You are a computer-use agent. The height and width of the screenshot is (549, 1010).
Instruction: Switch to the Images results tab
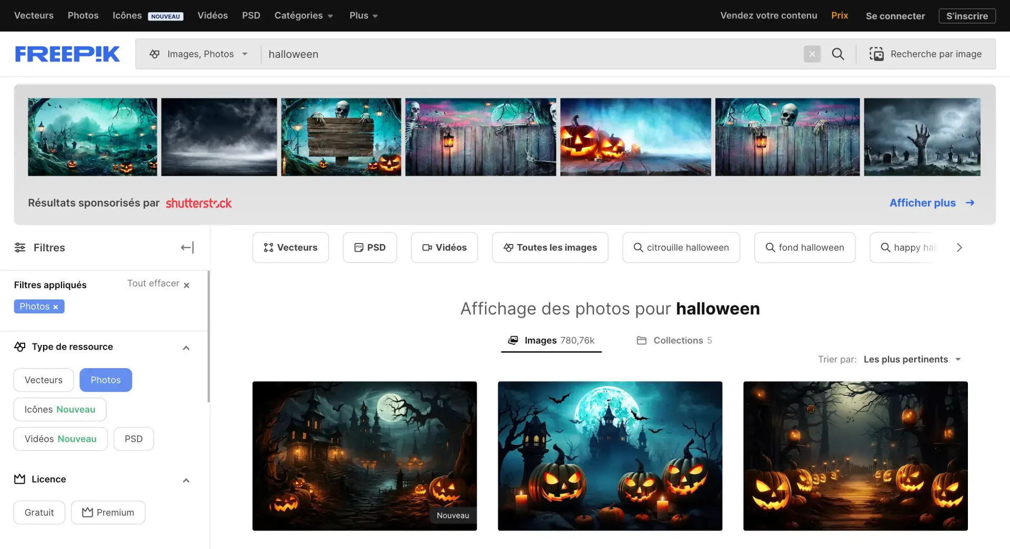(551, 341)
